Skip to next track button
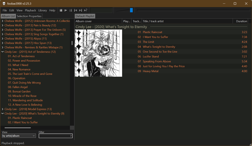Screen dimensions: 252x146 pos(81,10)
